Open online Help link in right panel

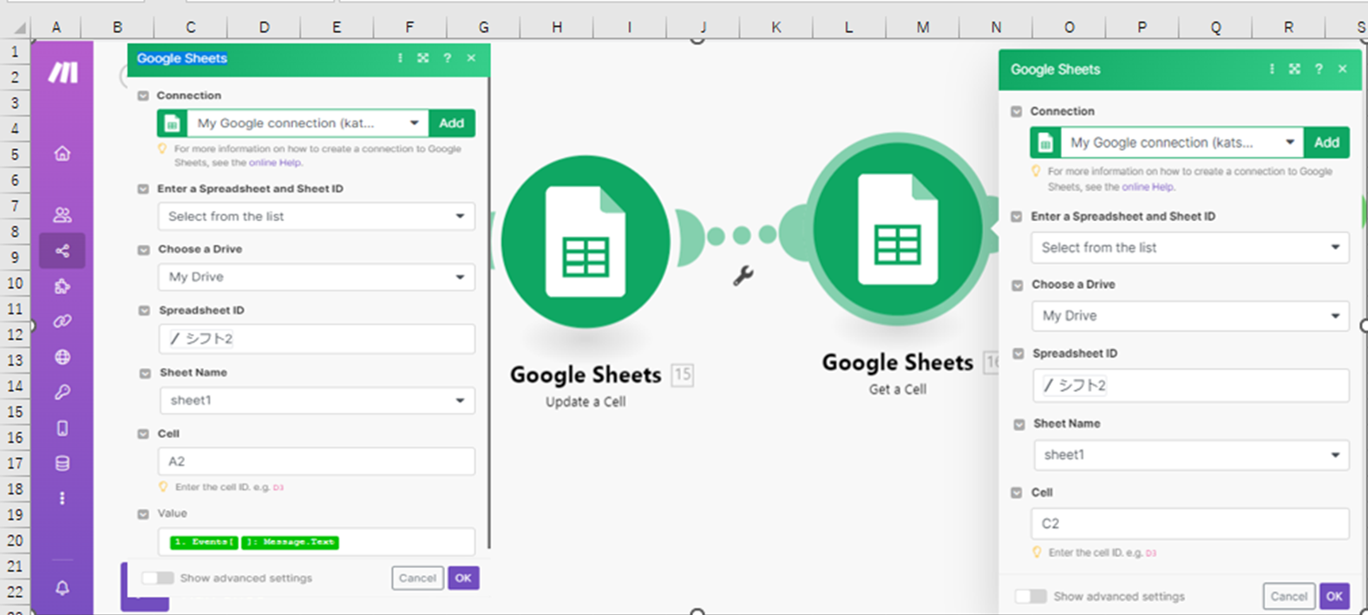1148,186
